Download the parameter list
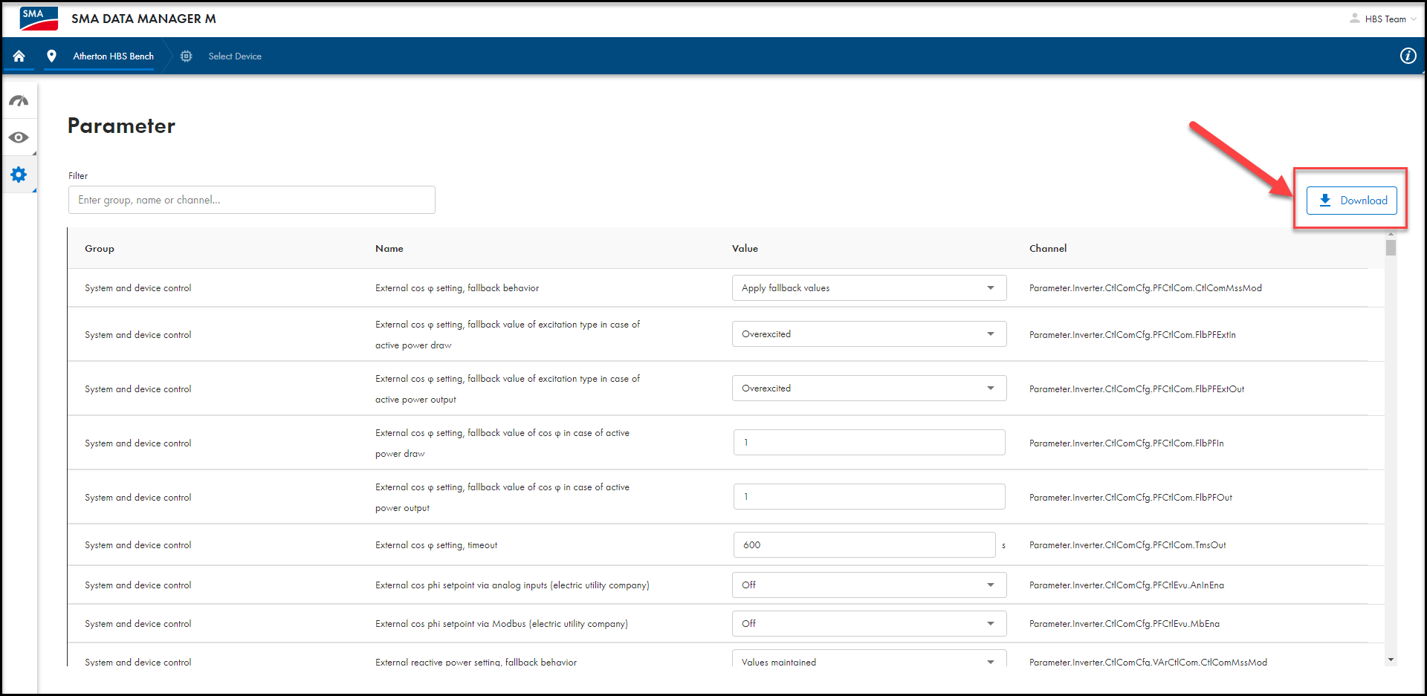Viewport: 1427px width, 696px height. pos(1351,201)
